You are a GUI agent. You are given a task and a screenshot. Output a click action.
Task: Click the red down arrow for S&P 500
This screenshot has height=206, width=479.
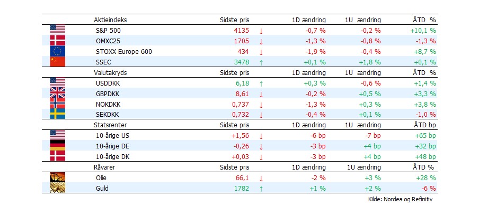click(261, 31)
